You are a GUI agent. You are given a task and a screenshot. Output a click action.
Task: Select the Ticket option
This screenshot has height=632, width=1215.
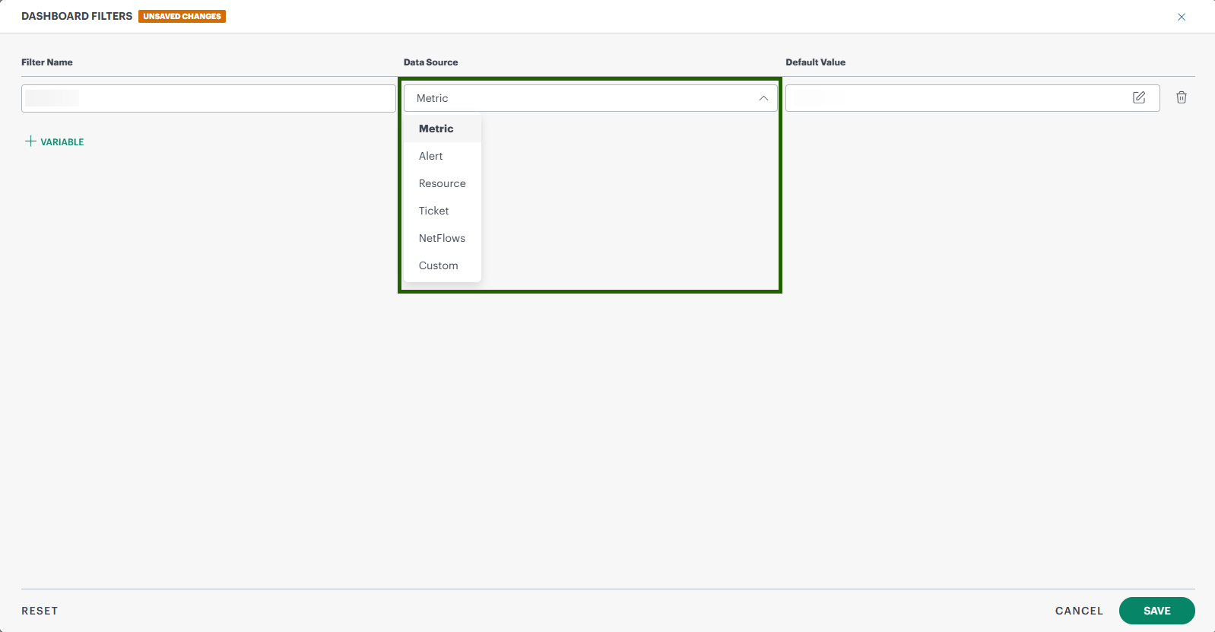434,211
